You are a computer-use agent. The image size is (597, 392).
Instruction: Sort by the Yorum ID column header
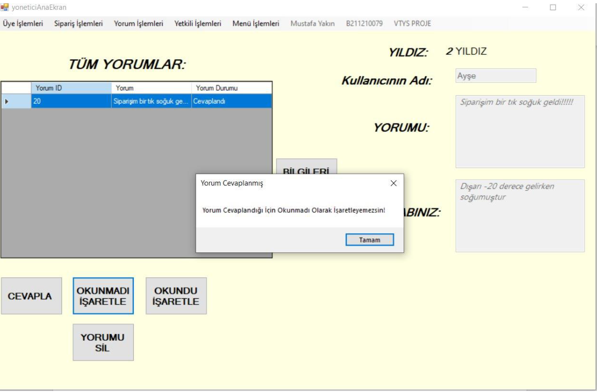[x=71, y=88]
